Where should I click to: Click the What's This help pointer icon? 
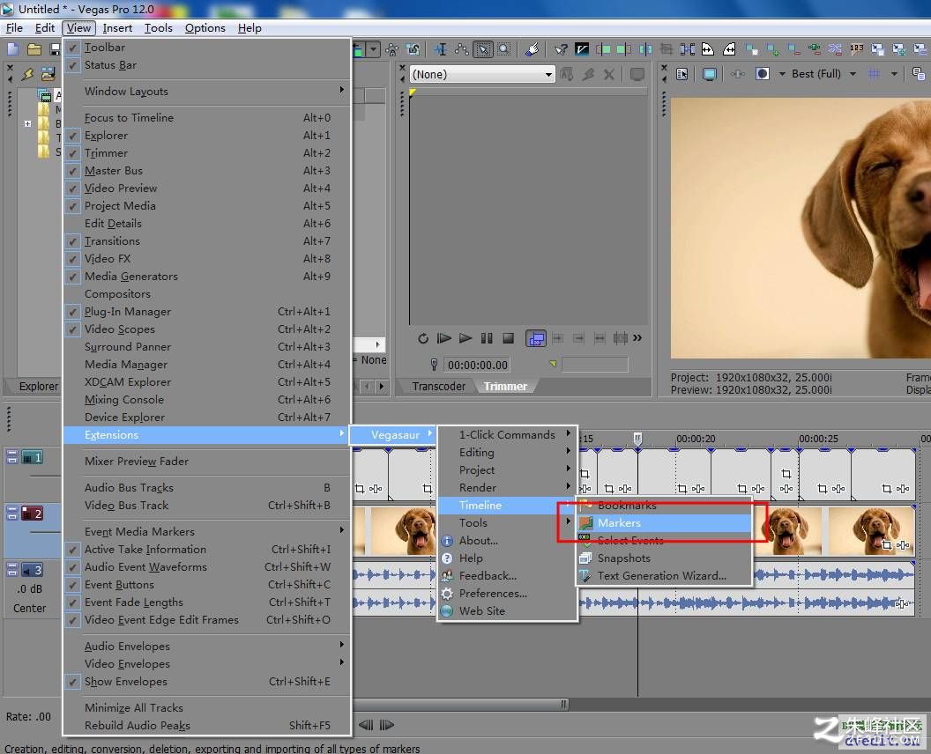click(x=561, y=49)
